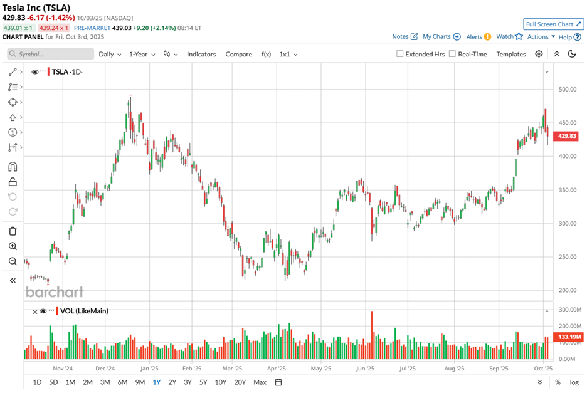Open TSLA series more options dots

(43, 71)
